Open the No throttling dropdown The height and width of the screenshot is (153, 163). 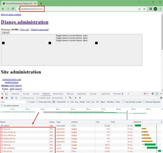pos(59,98)
